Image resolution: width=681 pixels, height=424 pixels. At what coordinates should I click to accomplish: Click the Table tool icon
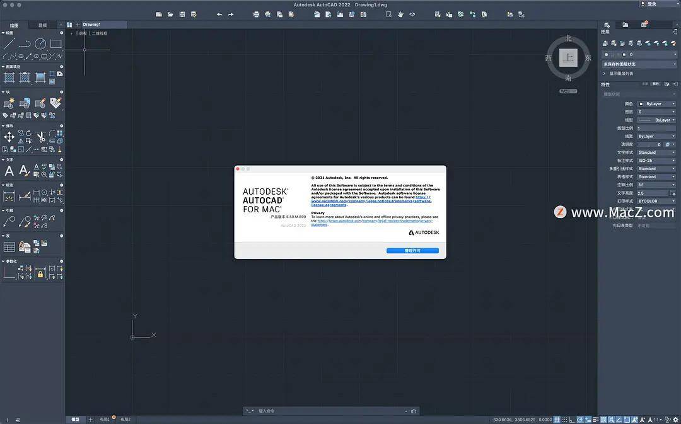pyautogui.click(x=9, y=248)
